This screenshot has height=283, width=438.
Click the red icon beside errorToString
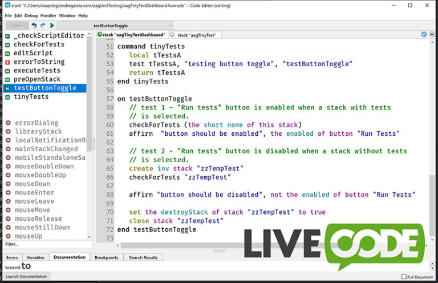pos(7,62)
